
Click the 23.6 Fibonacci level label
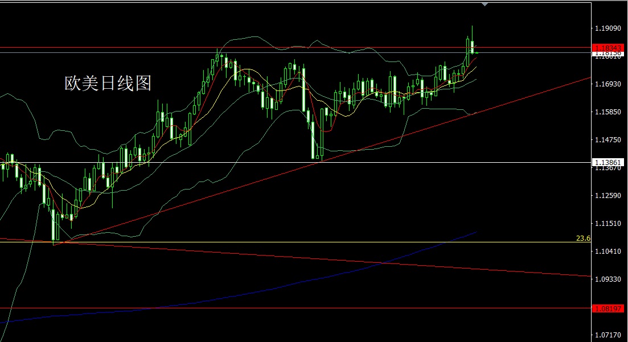click(583, 238)
